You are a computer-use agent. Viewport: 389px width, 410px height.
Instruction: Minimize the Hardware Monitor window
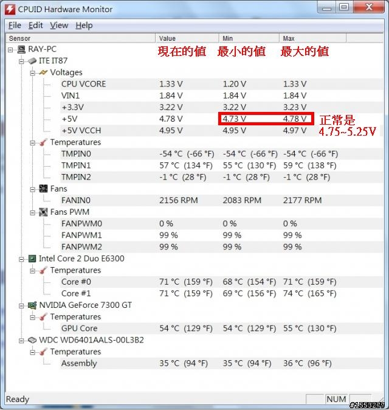click(326, 7)
